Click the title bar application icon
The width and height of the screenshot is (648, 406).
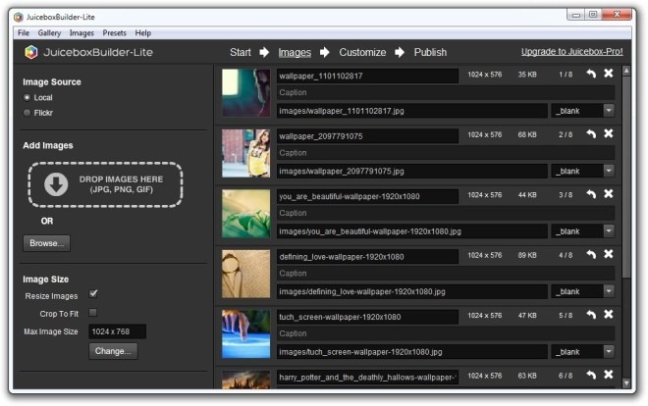coord(19,17)
